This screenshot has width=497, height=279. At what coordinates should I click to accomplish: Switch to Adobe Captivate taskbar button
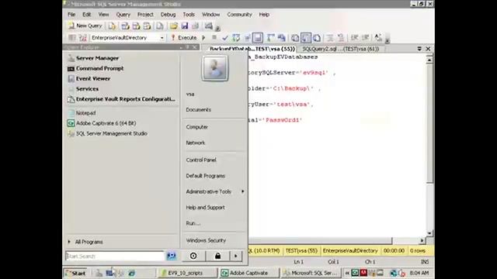[248, 273]
